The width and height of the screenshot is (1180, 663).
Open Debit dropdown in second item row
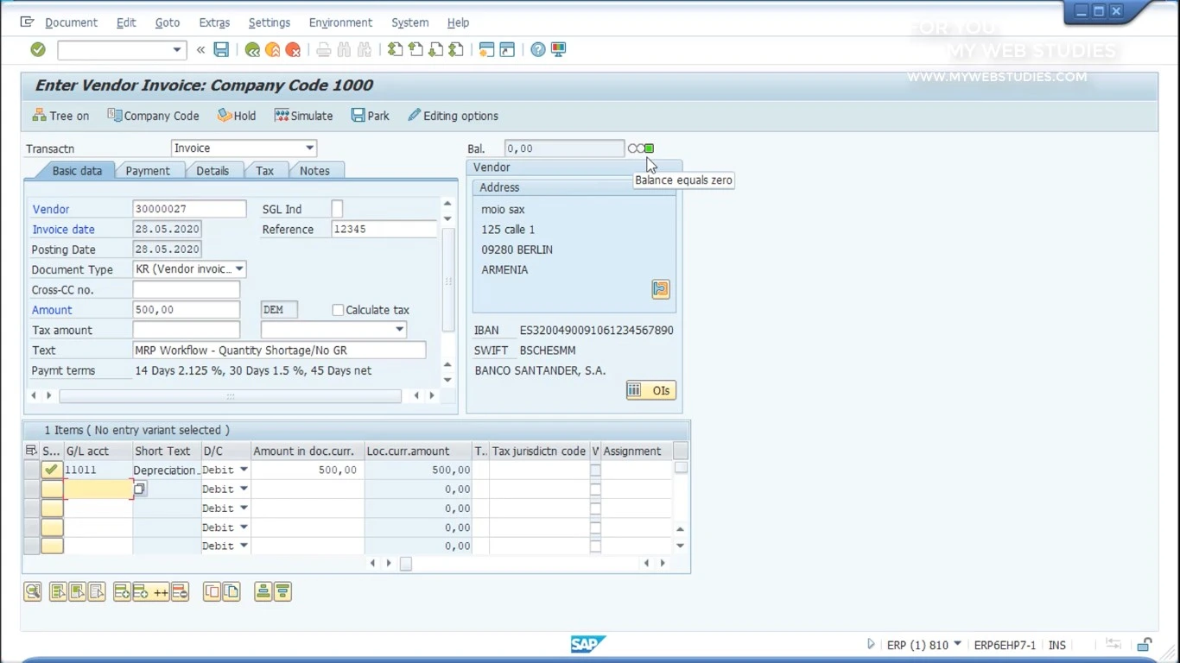point(244,489)
